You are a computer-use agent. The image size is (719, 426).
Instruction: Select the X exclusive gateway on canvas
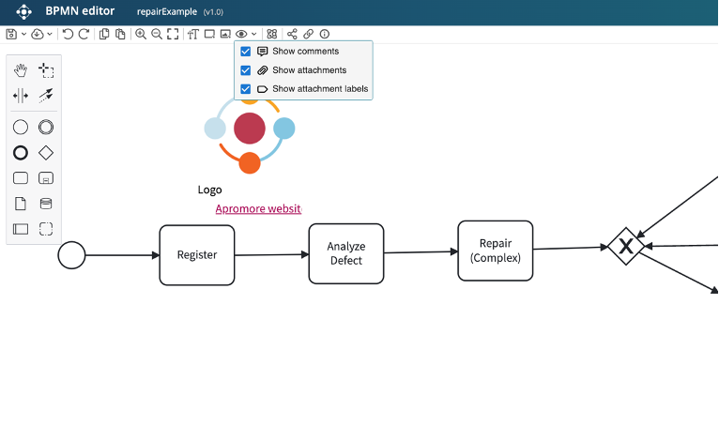coord(624,247)
